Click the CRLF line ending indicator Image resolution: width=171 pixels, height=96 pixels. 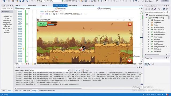140,64
